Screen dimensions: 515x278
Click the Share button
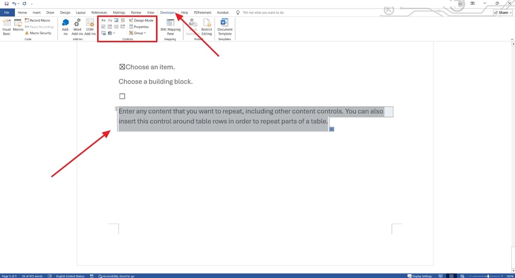pos(503,12)
